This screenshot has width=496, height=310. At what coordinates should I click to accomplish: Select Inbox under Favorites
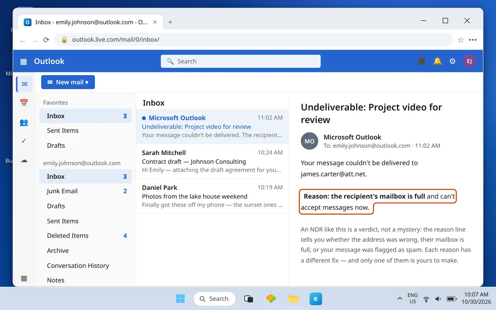pos(85,116)
